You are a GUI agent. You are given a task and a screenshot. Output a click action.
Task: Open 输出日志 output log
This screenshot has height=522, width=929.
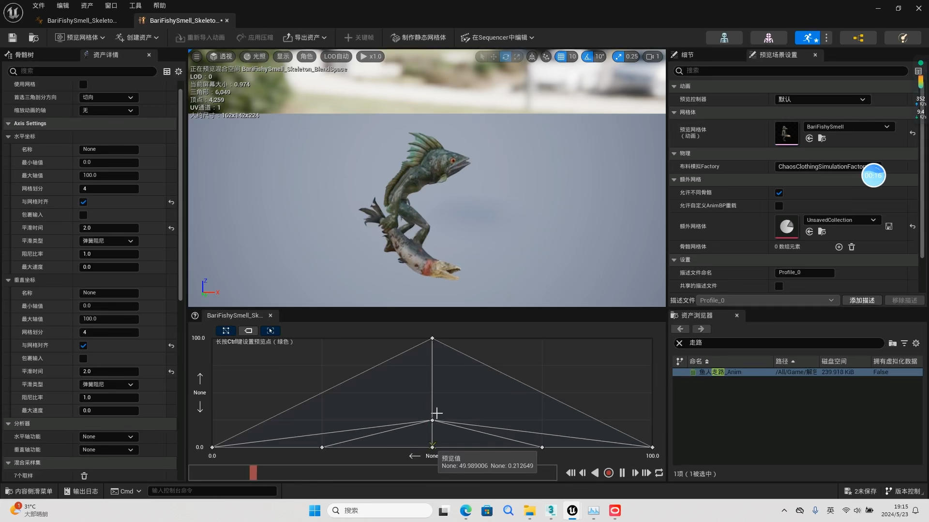[x=81, y=492]
